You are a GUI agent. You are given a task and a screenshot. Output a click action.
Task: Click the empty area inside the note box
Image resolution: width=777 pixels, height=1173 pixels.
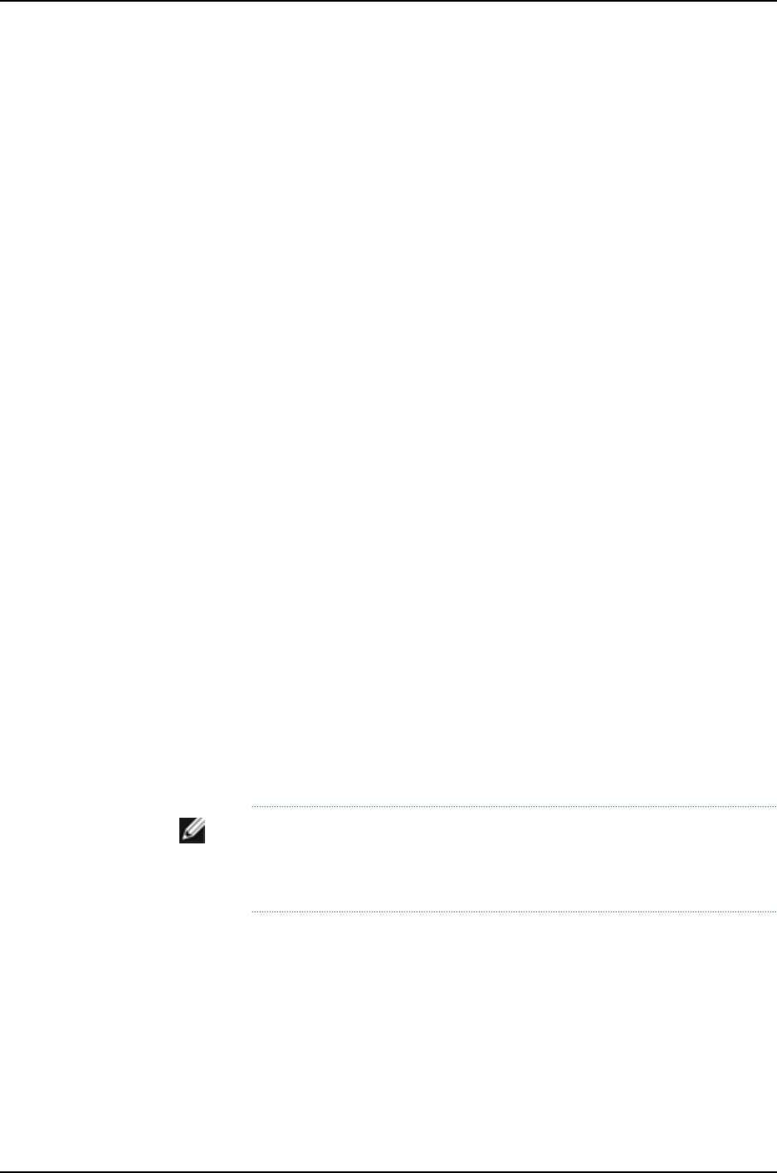tap(513, 859)
